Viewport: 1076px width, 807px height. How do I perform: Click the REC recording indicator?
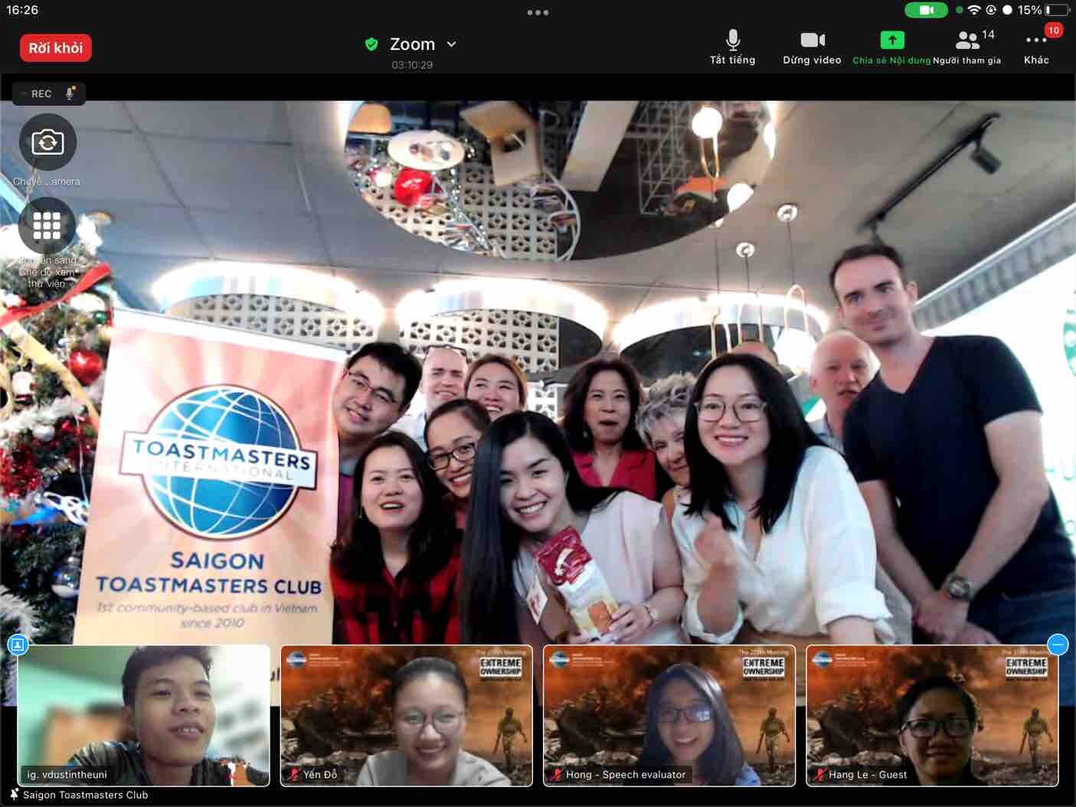(x=48, y=93)
